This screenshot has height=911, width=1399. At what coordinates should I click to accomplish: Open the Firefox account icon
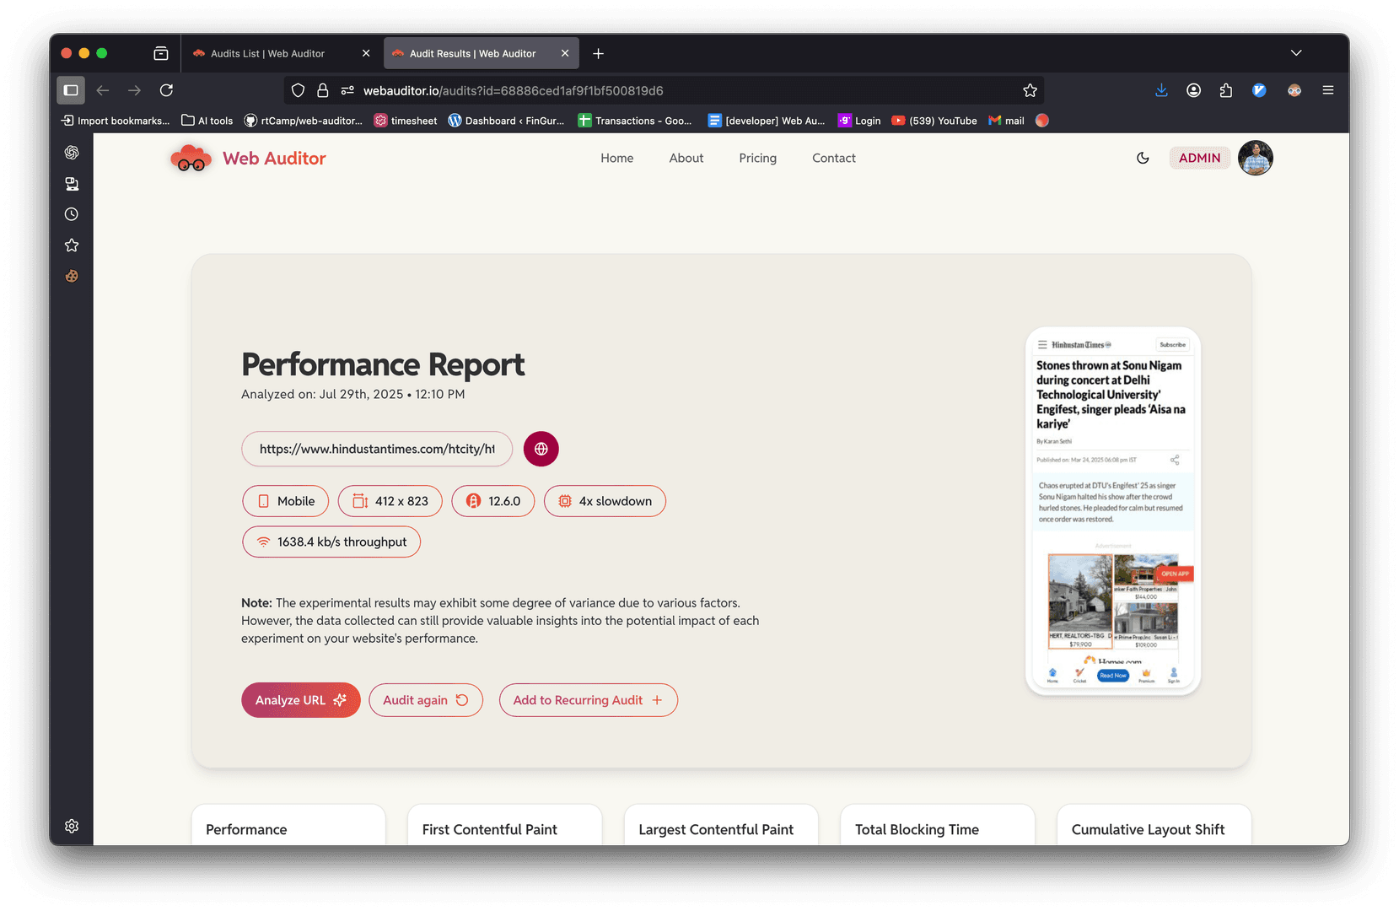pyautogui.click(x=1193, y=89)
